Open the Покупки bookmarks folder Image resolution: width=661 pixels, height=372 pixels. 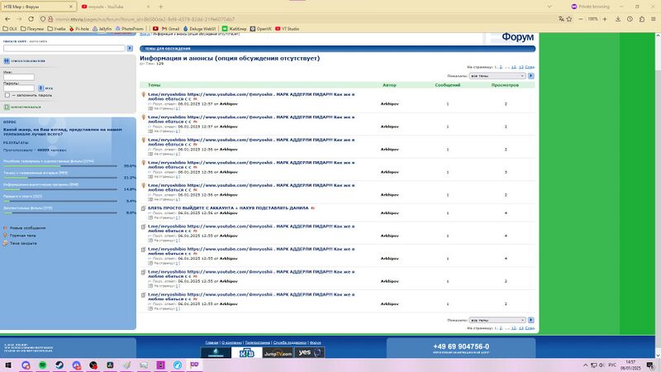[32, 29]
